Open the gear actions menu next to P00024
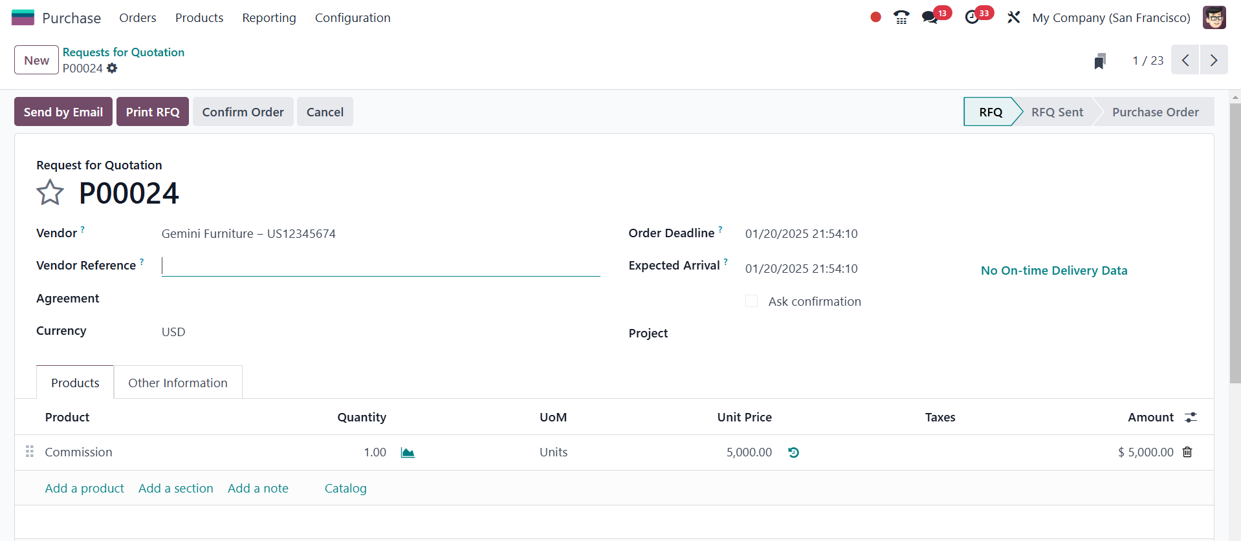Screen dimensions: 1241x541 click(x=112, y=68)
